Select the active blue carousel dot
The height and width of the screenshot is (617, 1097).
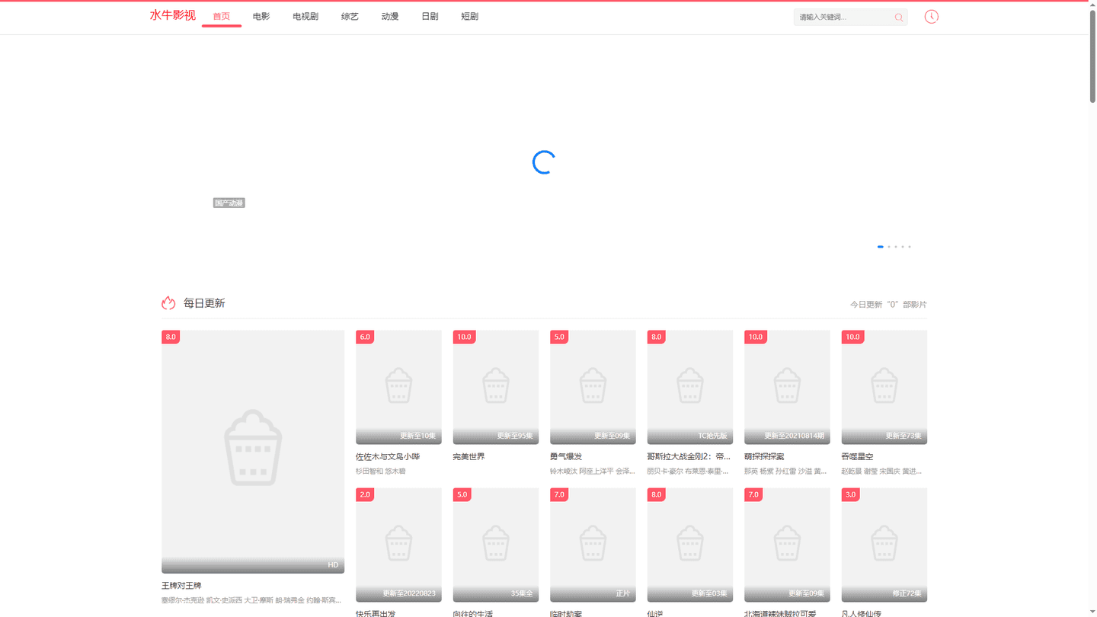pos(881,247)
